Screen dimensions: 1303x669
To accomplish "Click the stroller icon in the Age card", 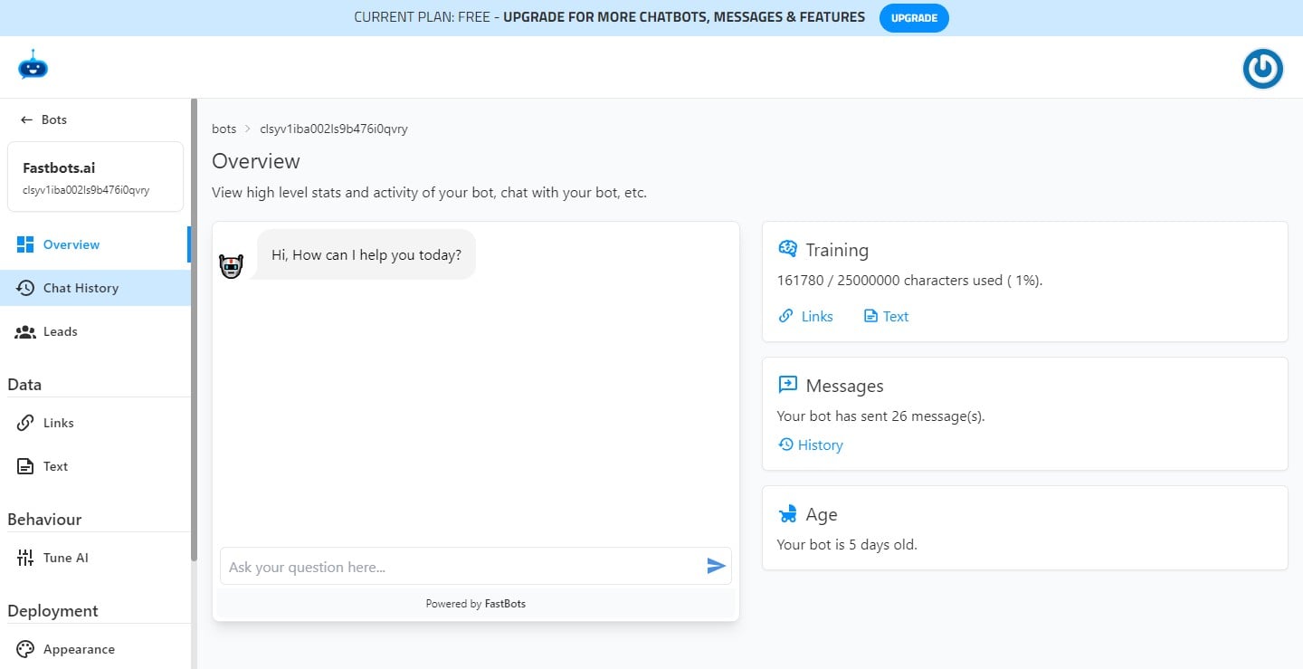I will (x=786, y=513).
